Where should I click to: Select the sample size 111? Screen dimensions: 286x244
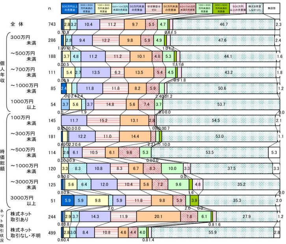(52, 72)
